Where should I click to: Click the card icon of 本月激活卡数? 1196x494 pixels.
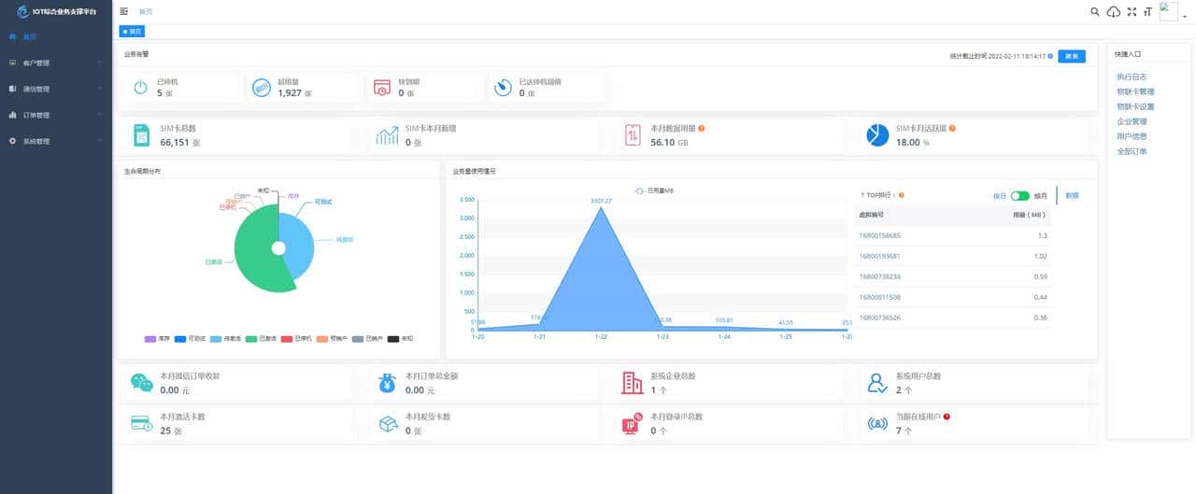142,423
